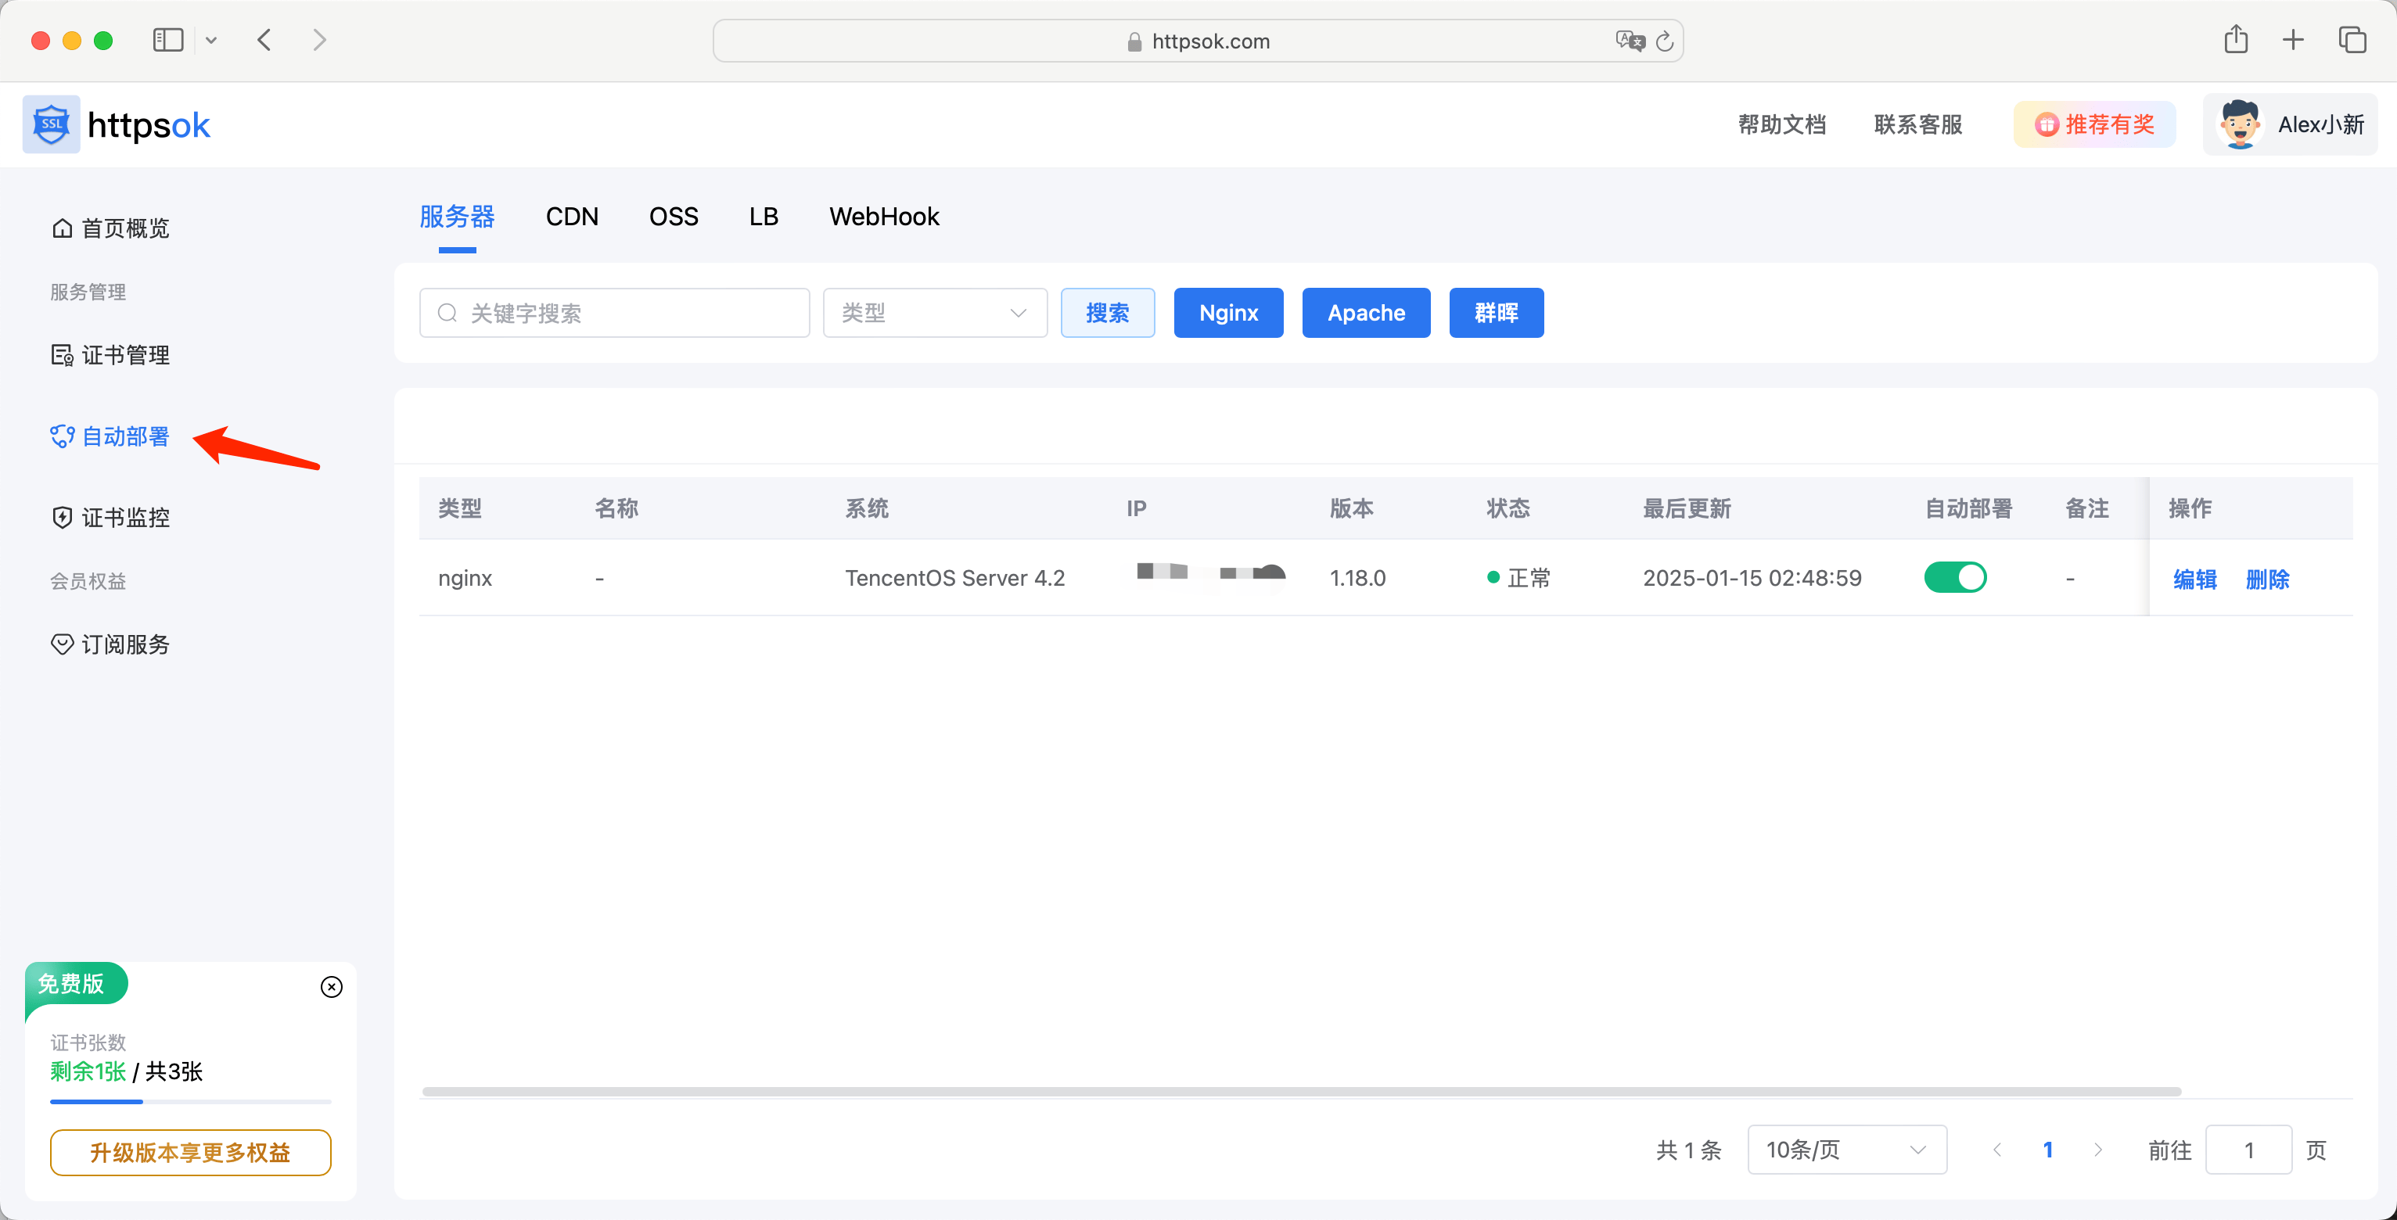Open 证书管理 certificate management icon

tap(63, 355)
